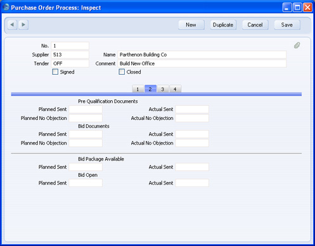Click the No. field
The width and height of the screenshot is (315, 246).
tap(70, 46)
